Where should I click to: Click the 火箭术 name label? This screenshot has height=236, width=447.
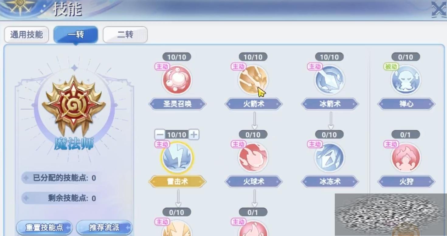tap(254, 104)
